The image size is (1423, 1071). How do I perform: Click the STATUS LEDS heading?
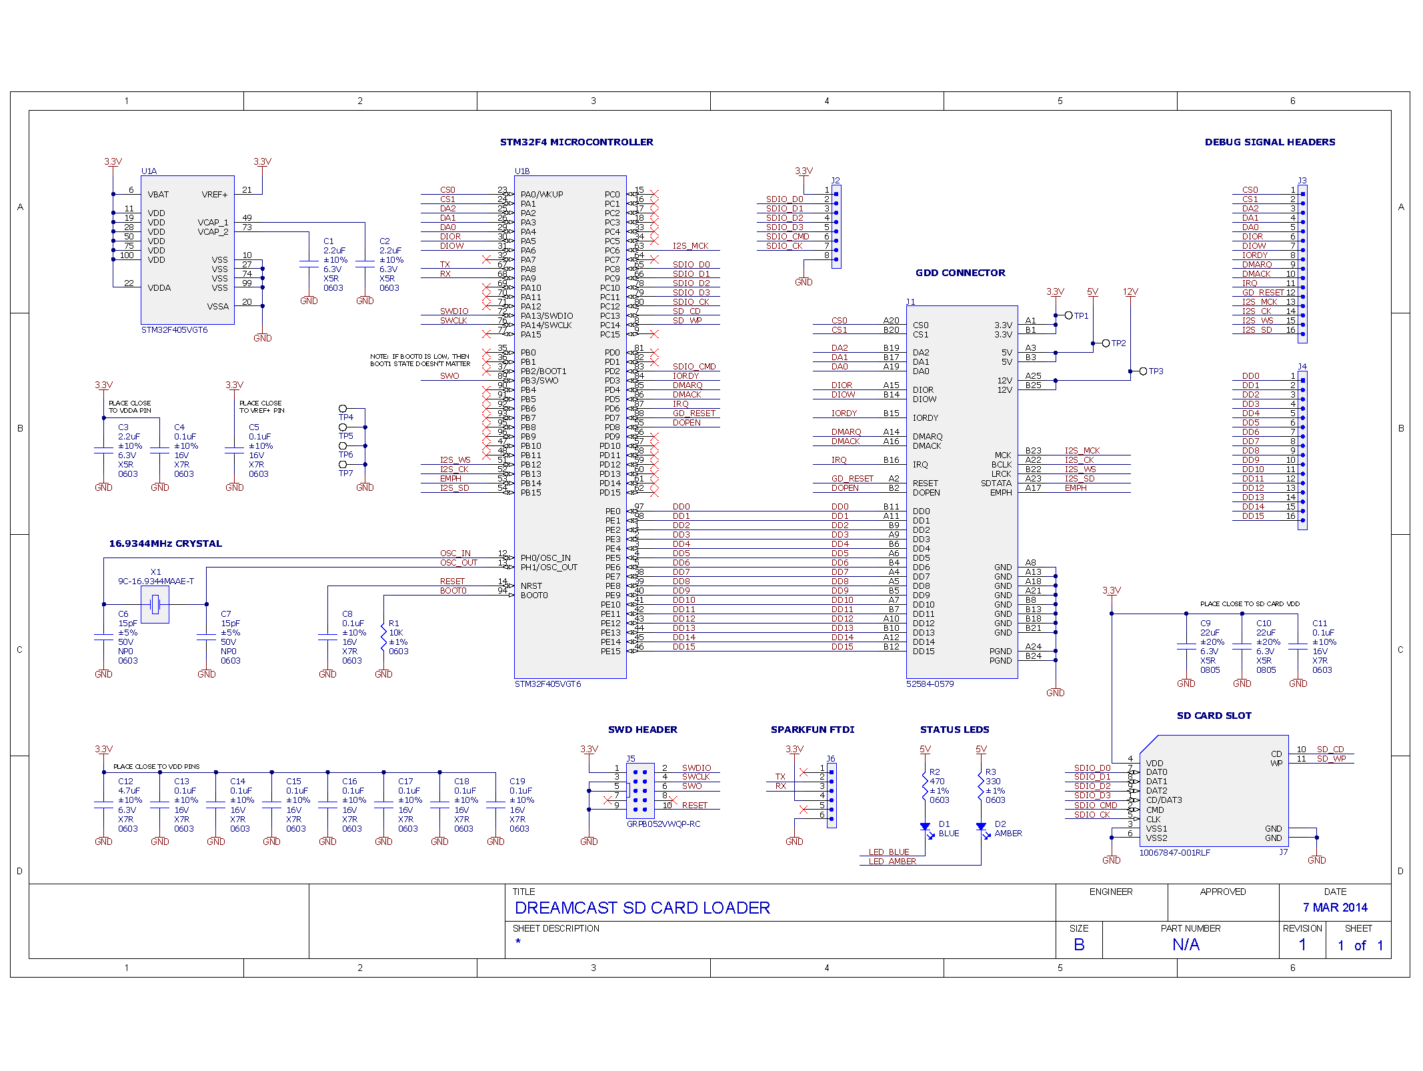pos(954,730)
